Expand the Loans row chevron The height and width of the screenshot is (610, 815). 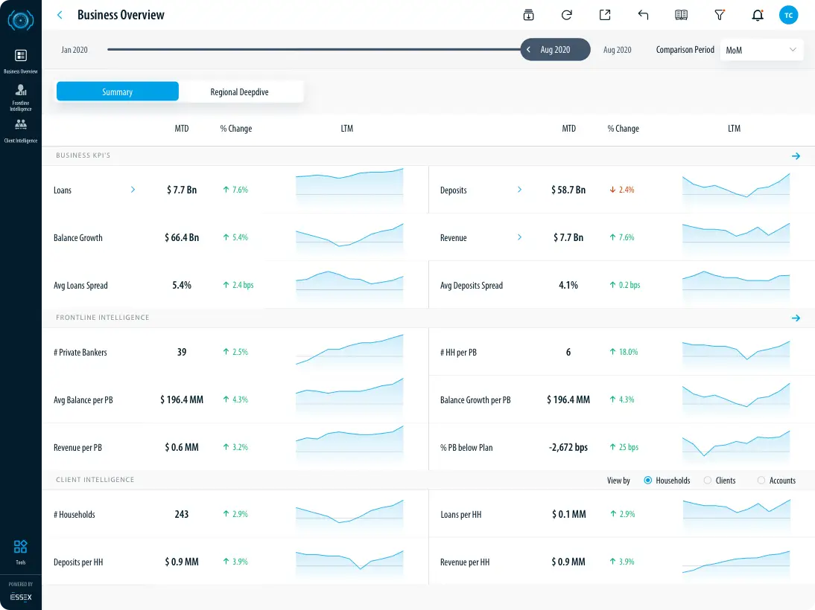coord(133,190)
